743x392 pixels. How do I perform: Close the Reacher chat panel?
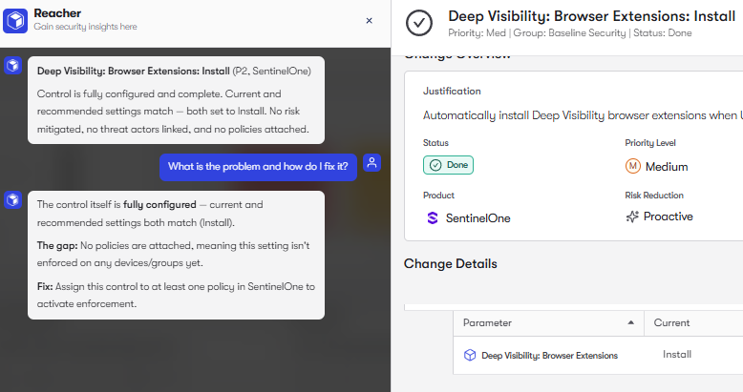370,21
